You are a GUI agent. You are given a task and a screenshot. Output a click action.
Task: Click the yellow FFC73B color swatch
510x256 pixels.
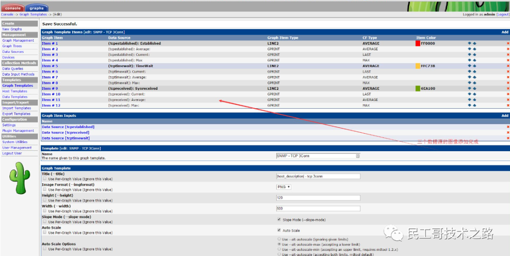418,66
